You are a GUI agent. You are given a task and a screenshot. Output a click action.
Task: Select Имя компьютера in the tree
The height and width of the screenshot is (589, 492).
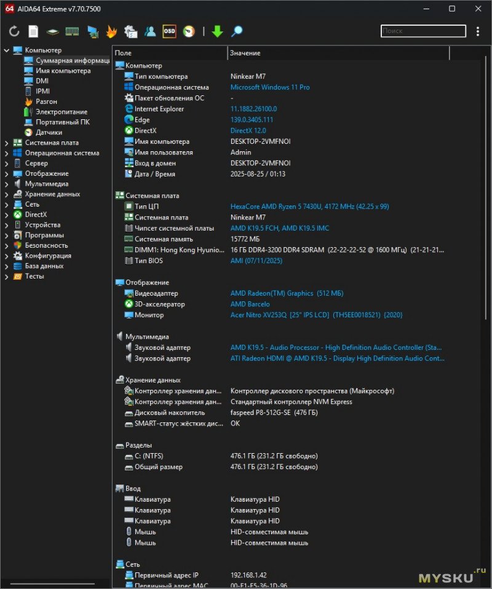tap(63, 71)
